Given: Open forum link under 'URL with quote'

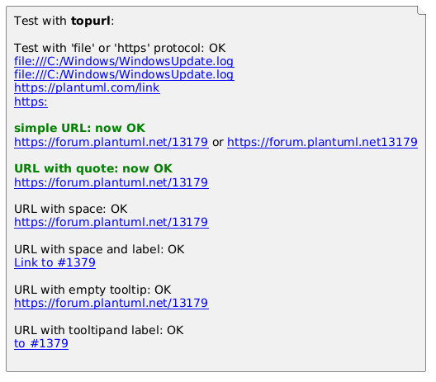Looking at the screenshot, I should click(111, 183).
